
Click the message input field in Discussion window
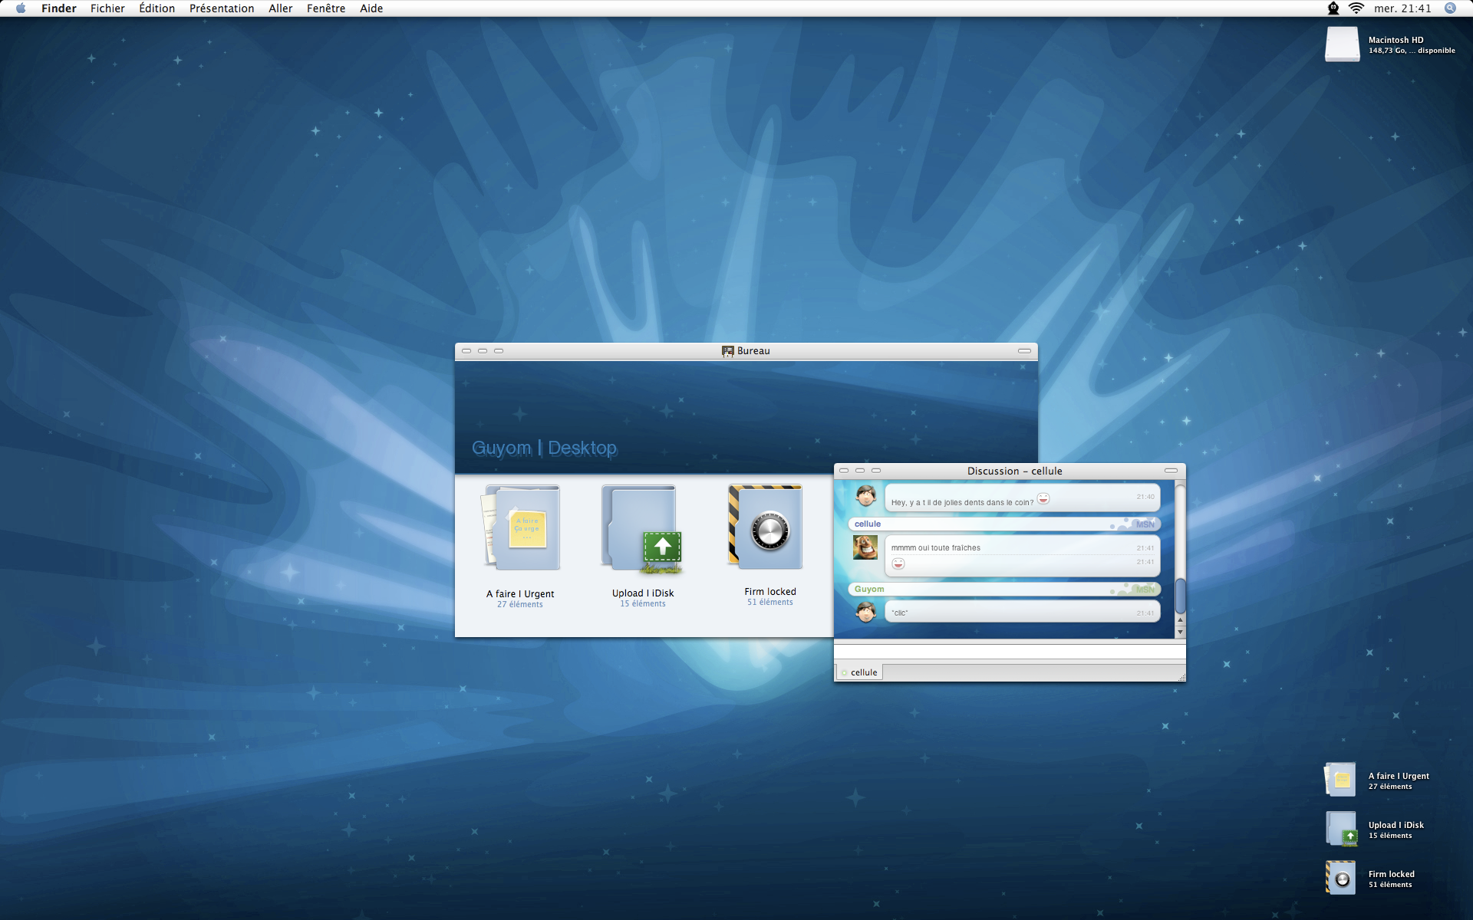pos(1010,652)
